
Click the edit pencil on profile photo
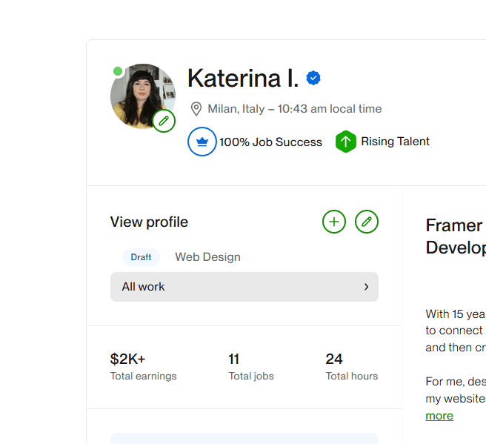pyautogui.click(x=164, y=121)
